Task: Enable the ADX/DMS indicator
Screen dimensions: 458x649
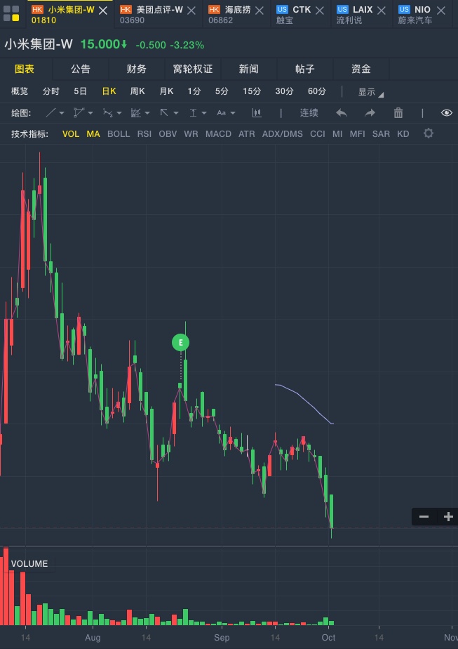Action: coord(283,133)
